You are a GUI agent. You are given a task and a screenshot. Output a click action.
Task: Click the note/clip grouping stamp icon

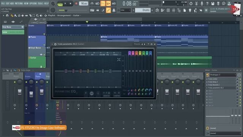(x=114, y=10)
